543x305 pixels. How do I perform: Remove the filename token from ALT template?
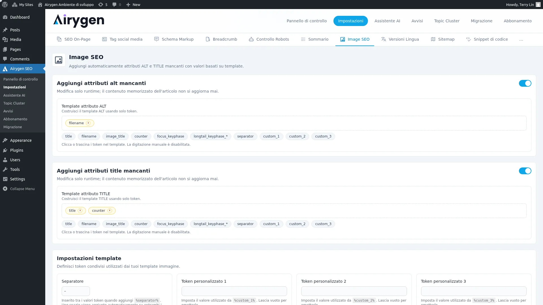tap(88, 123)
